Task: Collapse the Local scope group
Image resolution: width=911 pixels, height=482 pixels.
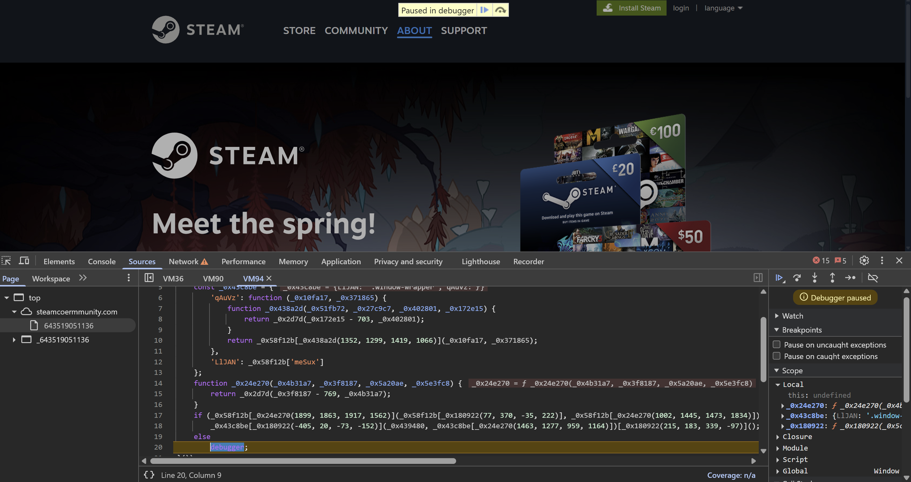Action: (x=778, y=384)
